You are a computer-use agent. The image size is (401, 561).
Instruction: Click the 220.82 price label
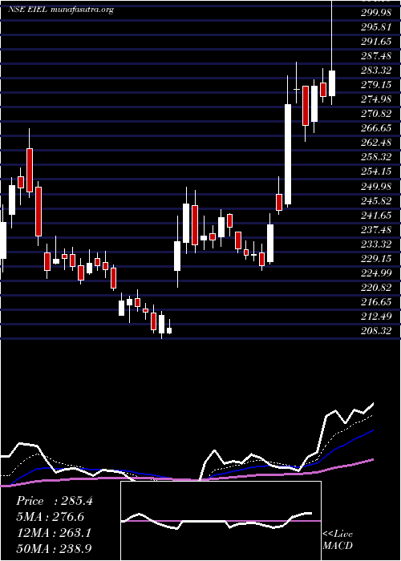[x=375, y=288]
